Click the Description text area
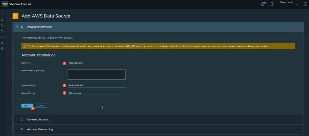The height and width of the screenshot is (136, 309). [96, 75]
